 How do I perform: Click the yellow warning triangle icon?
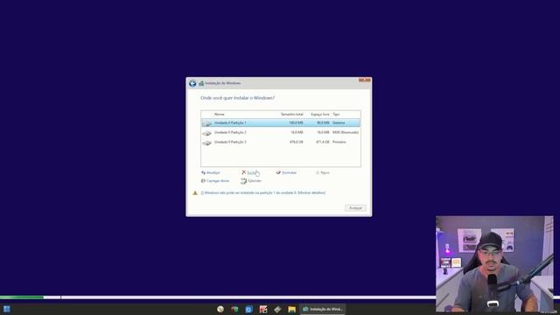195,192
